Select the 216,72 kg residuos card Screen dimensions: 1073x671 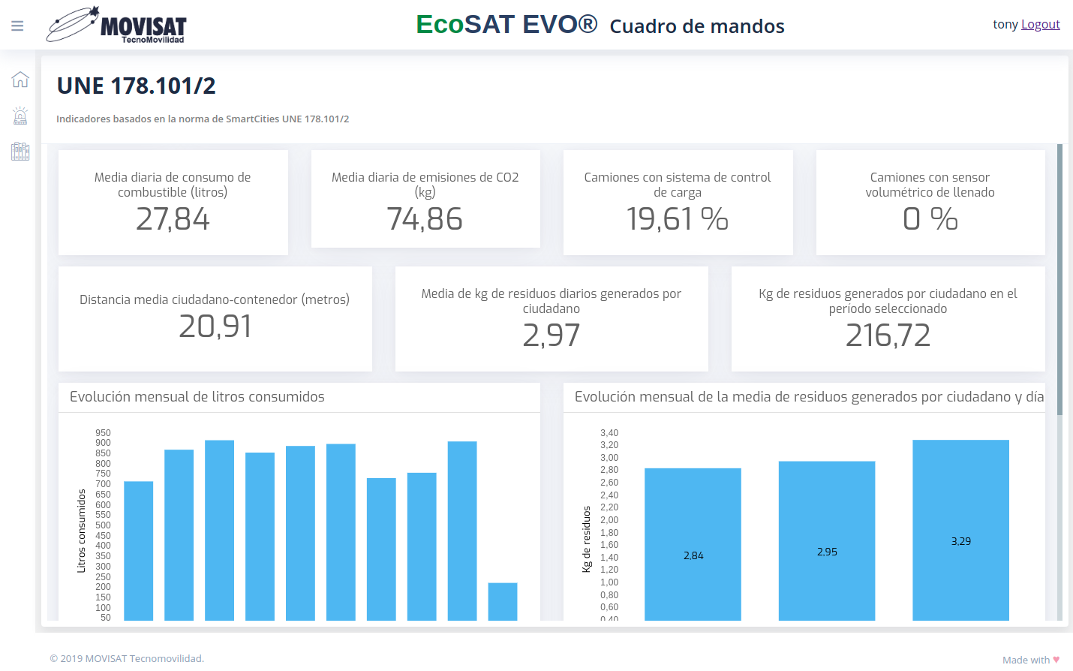[x=888, y=319]
